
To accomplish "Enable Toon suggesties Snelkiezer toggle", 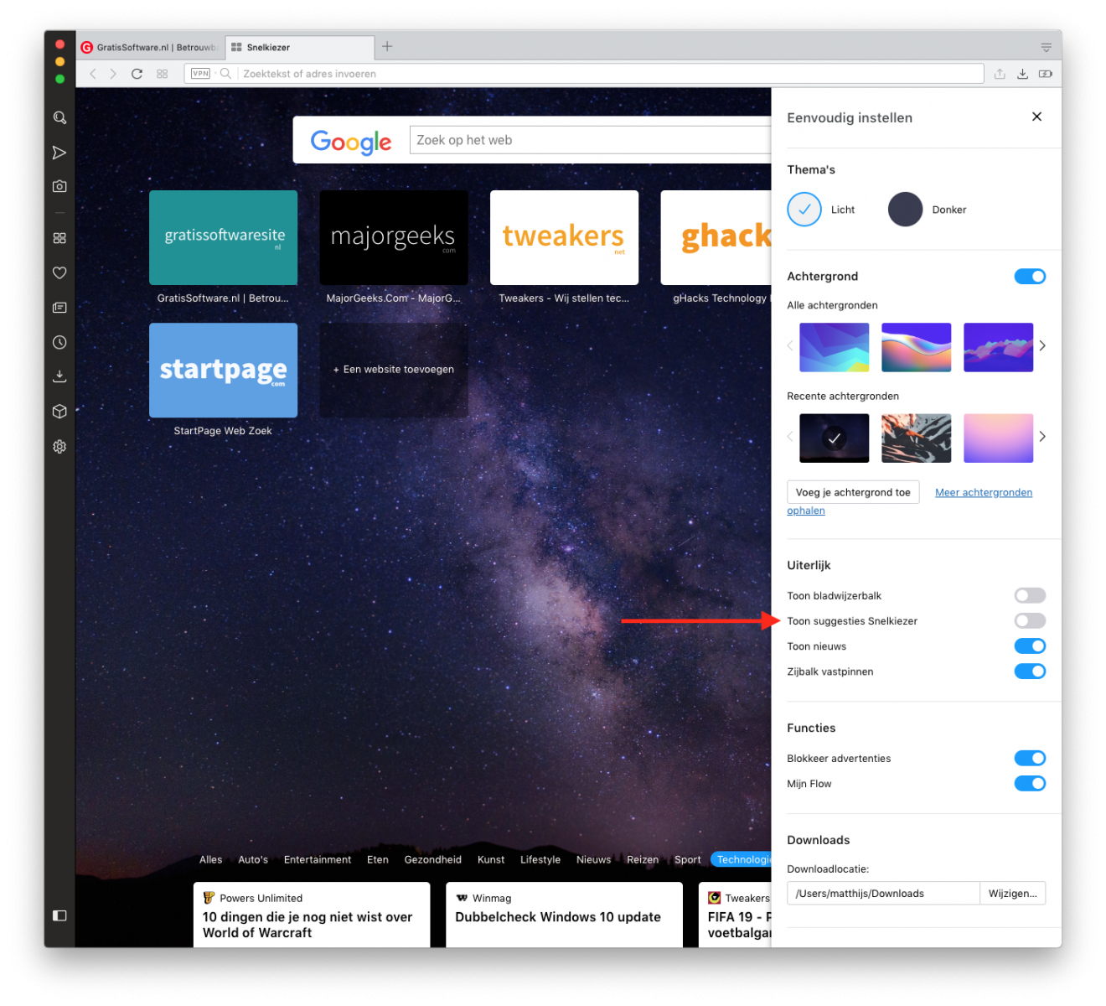I will 1030,621.
